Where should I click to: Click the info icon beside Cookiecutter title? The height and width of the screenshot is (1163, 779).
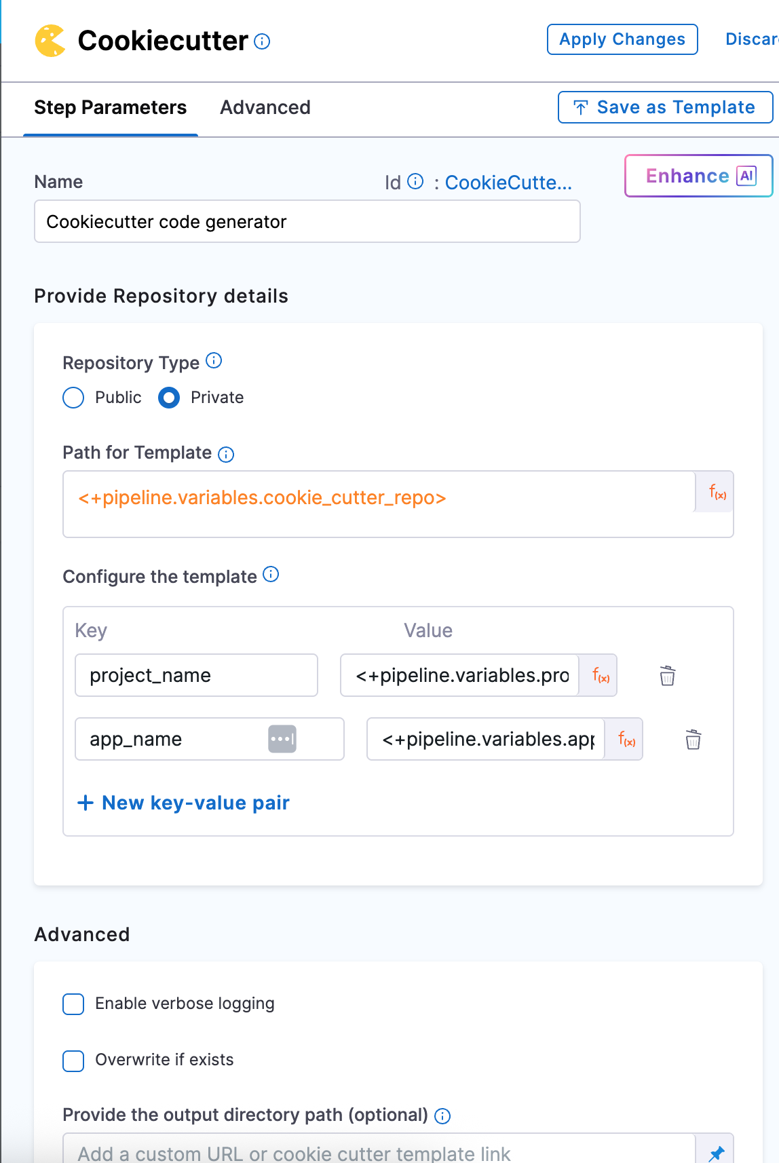[x=262, y=42]
